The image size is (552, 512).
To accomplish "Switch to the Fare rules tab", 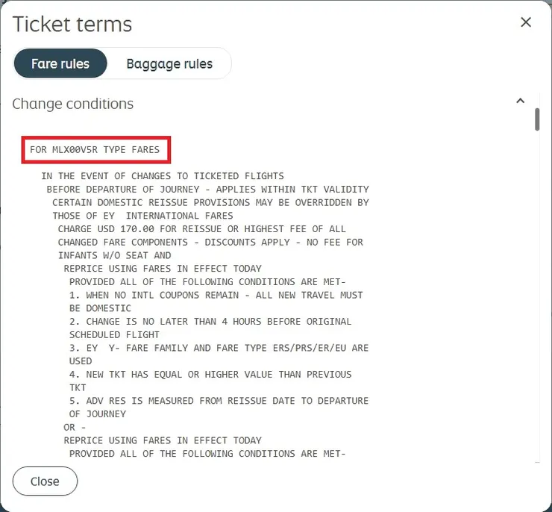I will [x=60, y=63].
